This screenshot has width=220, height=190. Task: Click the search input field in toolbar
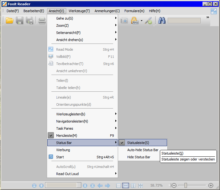[184, 21]
